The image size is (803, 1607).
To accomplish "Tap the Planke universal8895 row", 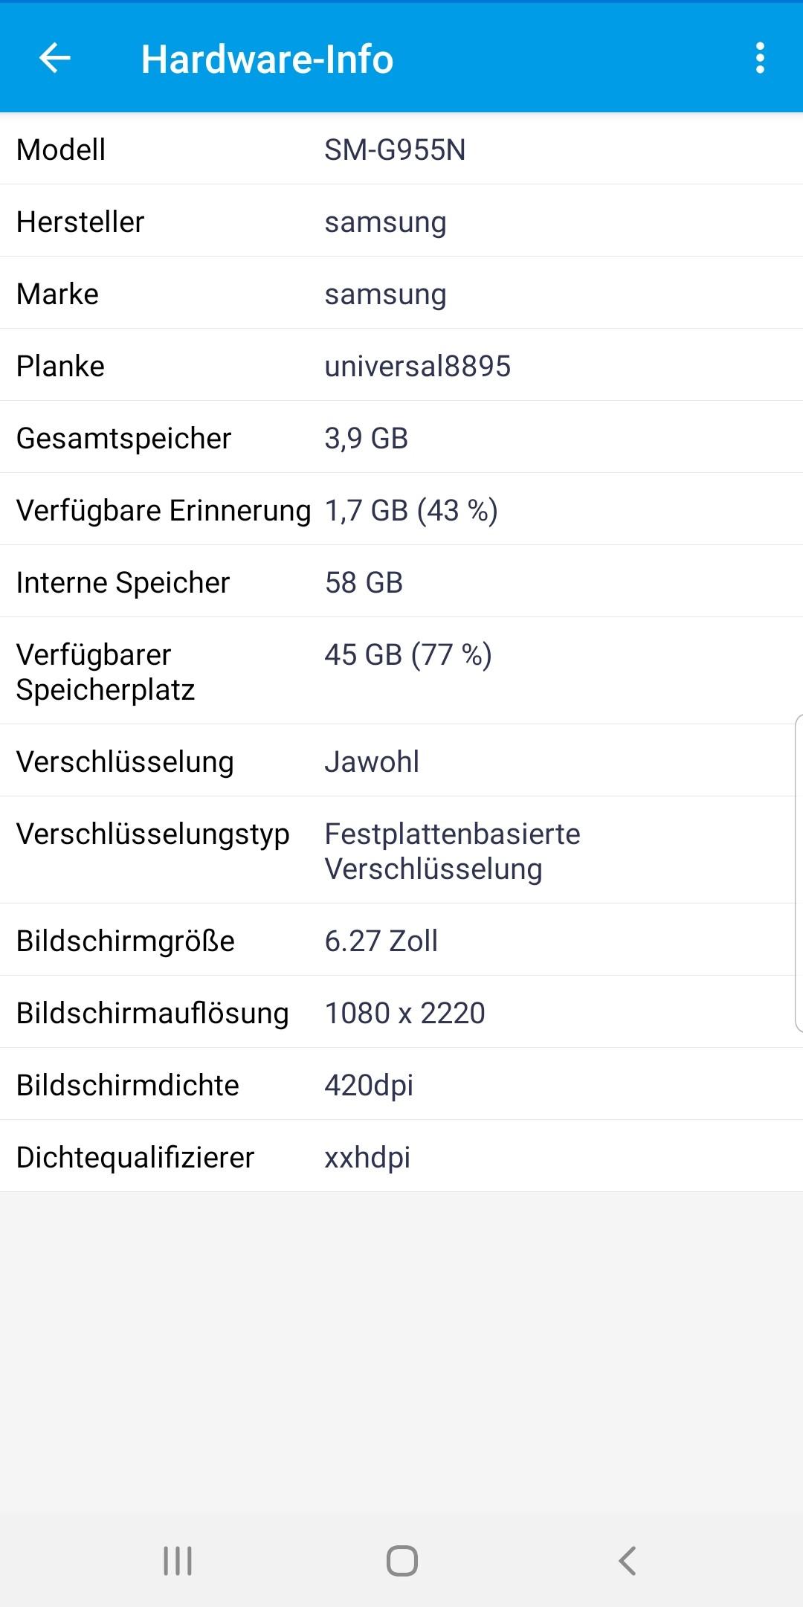I will click(401, 365).
